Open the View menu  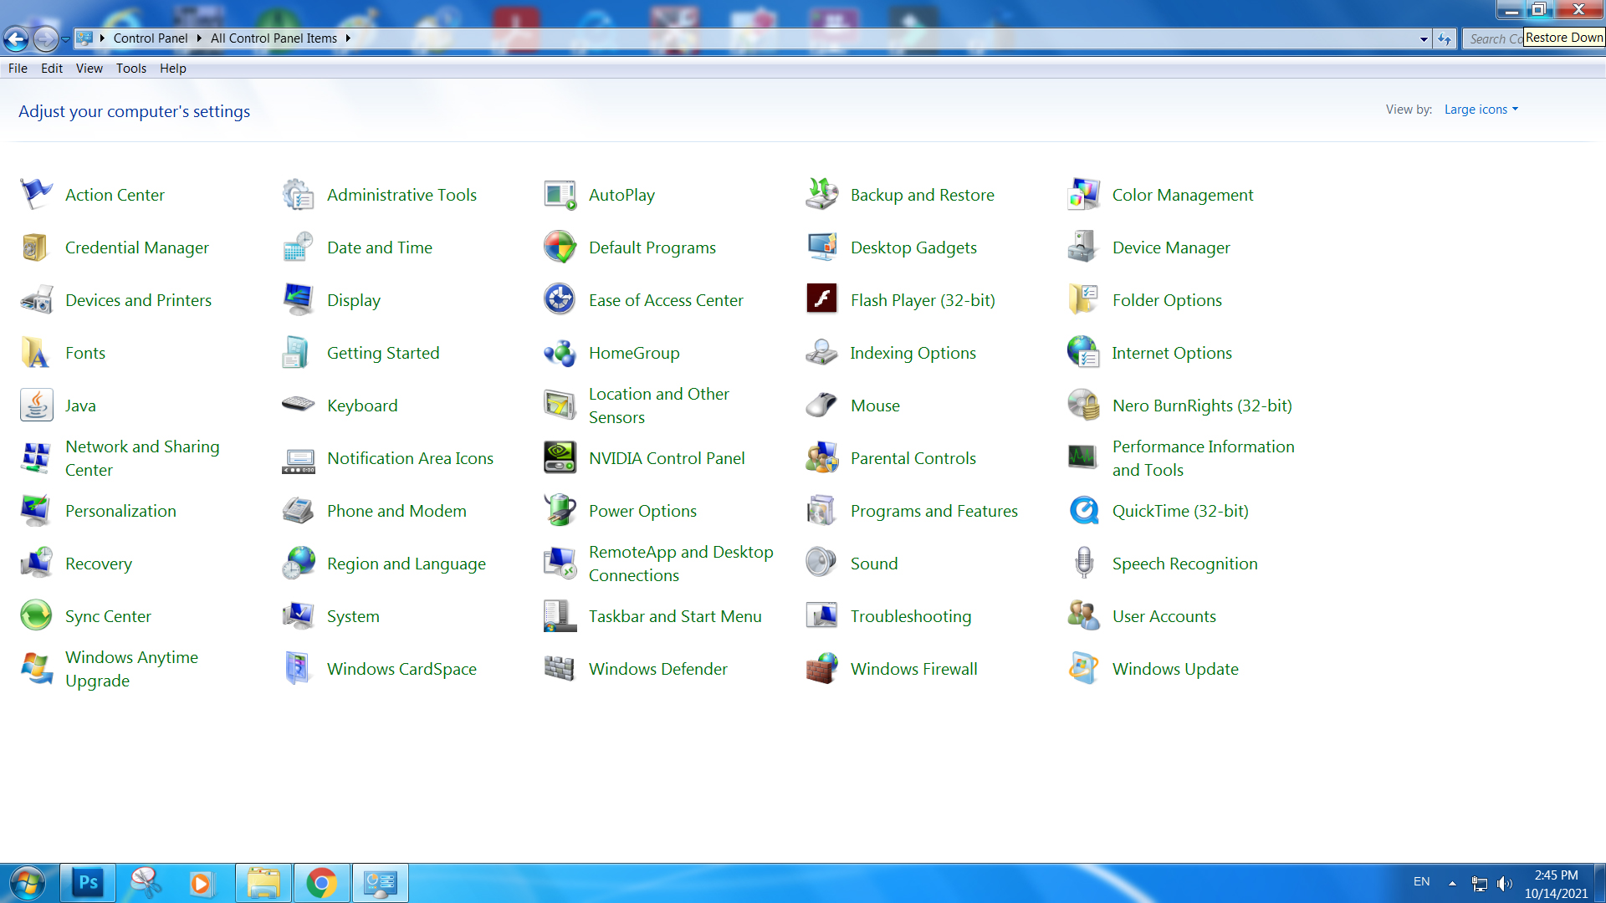(90, 69)
